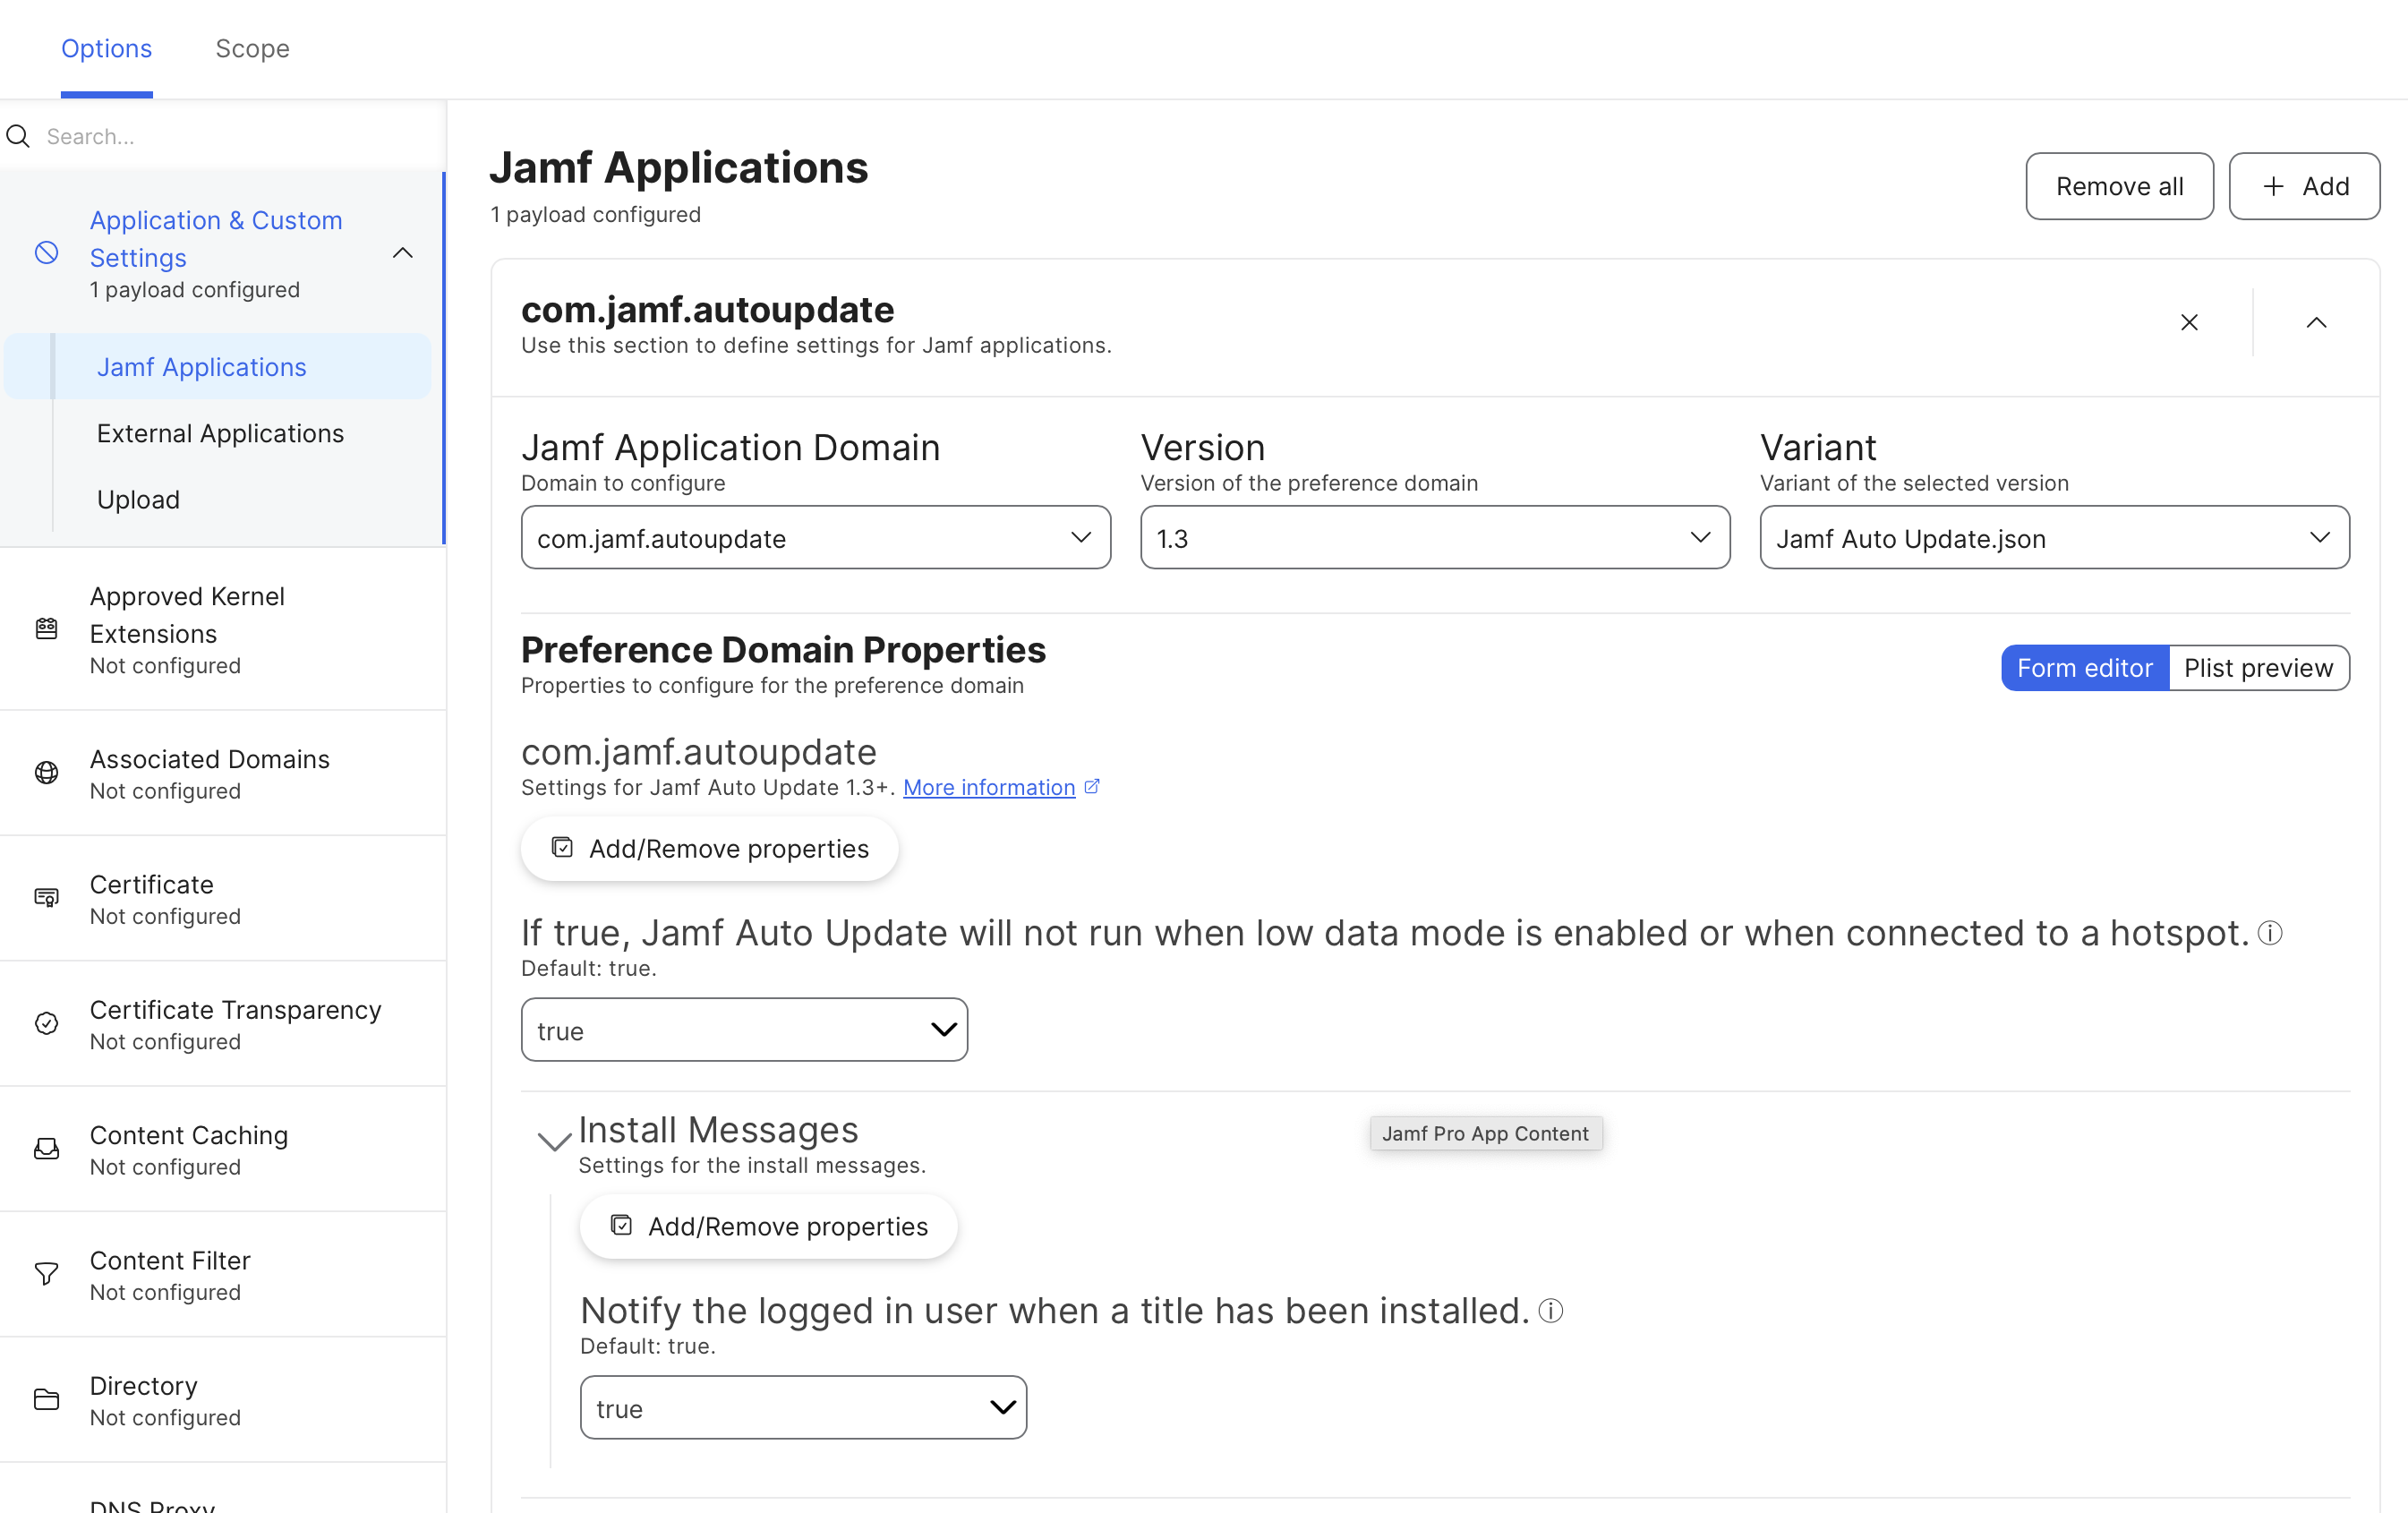Click info icon beside Notify the logged in user

(x=1550, y=1311)
